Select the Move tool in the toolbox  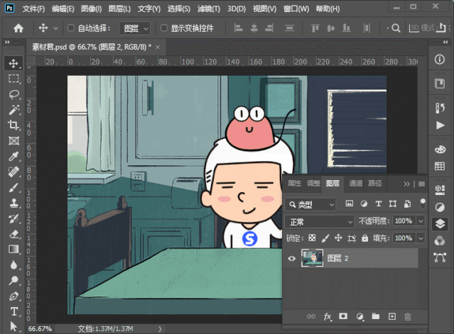13,63
